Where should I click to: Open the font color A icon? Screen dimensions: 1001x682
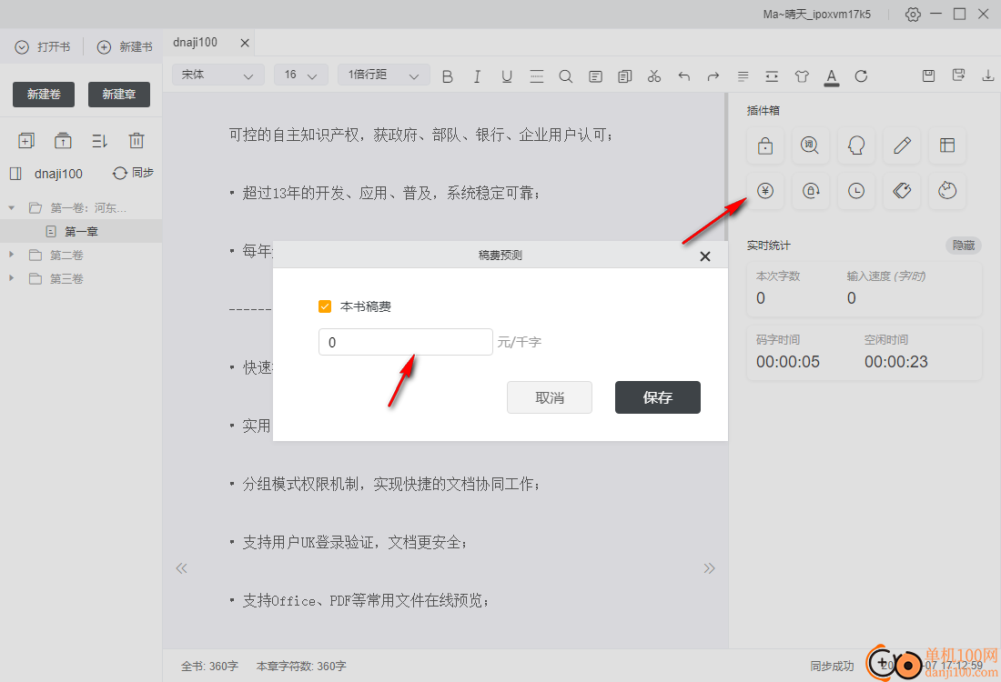coord(831,76)
